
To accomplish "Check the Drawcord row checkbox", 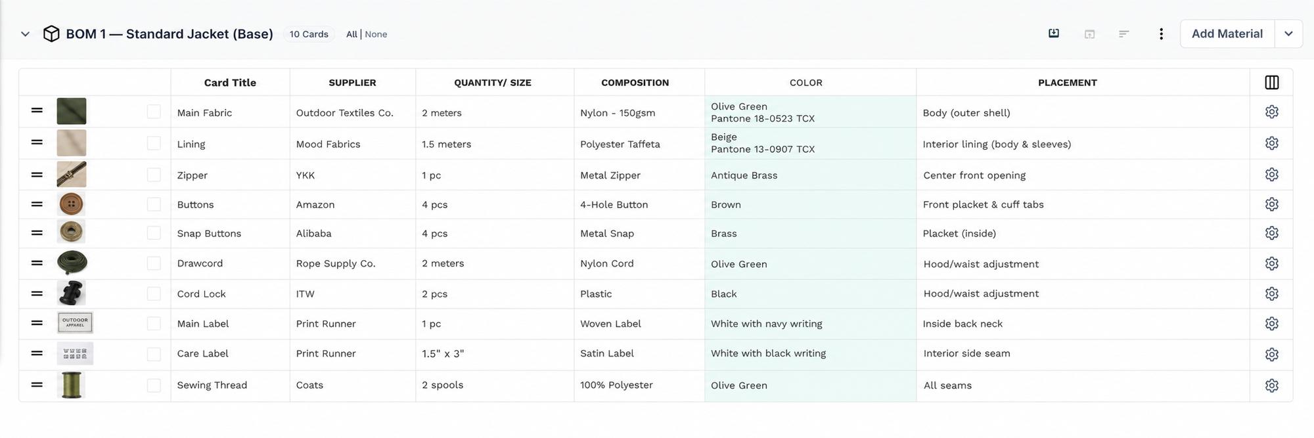I will coord(154,263).
